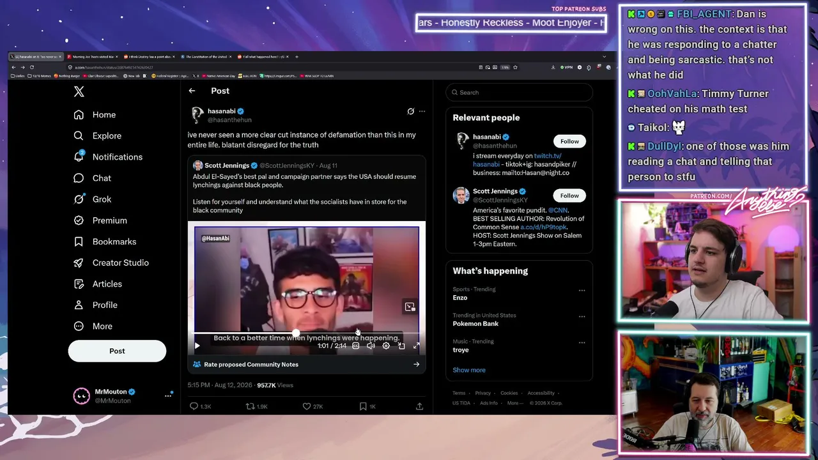
Task: Switch to the Morning Joe tab
Action: 93,57
